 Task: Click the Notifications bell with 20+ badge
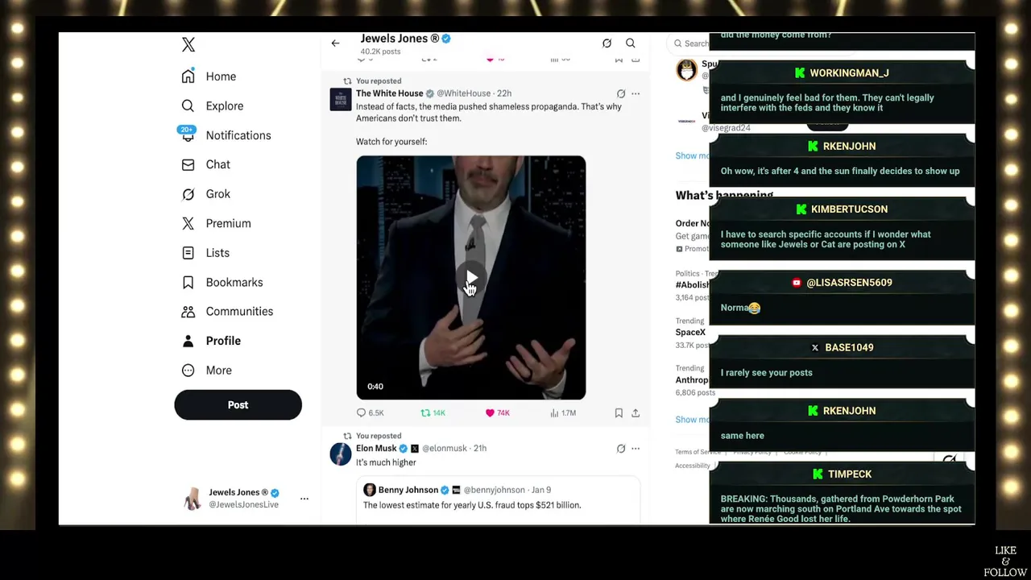(x=188, y=135)
